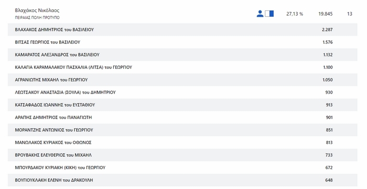Click the blue-white split ballot icon
Screen dimensions: 367x189
click(x=269, y=14)
